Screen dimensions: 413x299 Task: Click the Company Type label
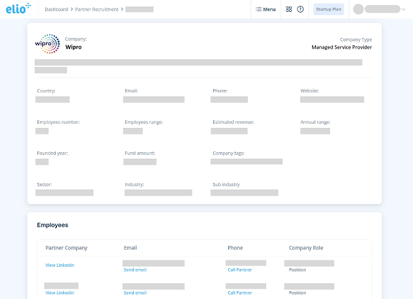(x=356, y=39)
